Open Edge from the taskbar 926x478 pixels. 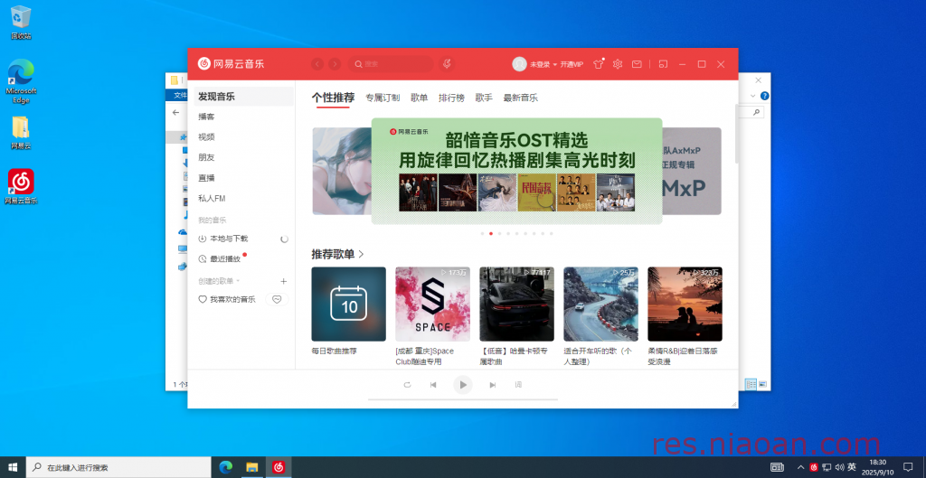(225, 467)
